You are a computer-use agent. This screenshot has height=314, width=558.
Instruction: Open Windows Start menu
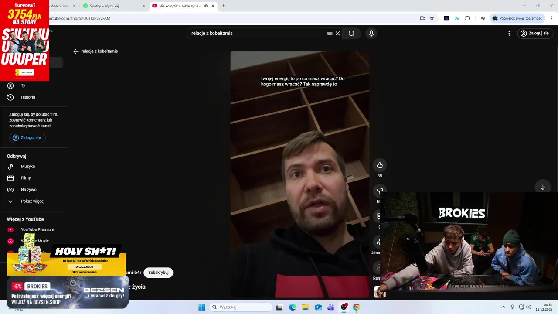[202, 307]
